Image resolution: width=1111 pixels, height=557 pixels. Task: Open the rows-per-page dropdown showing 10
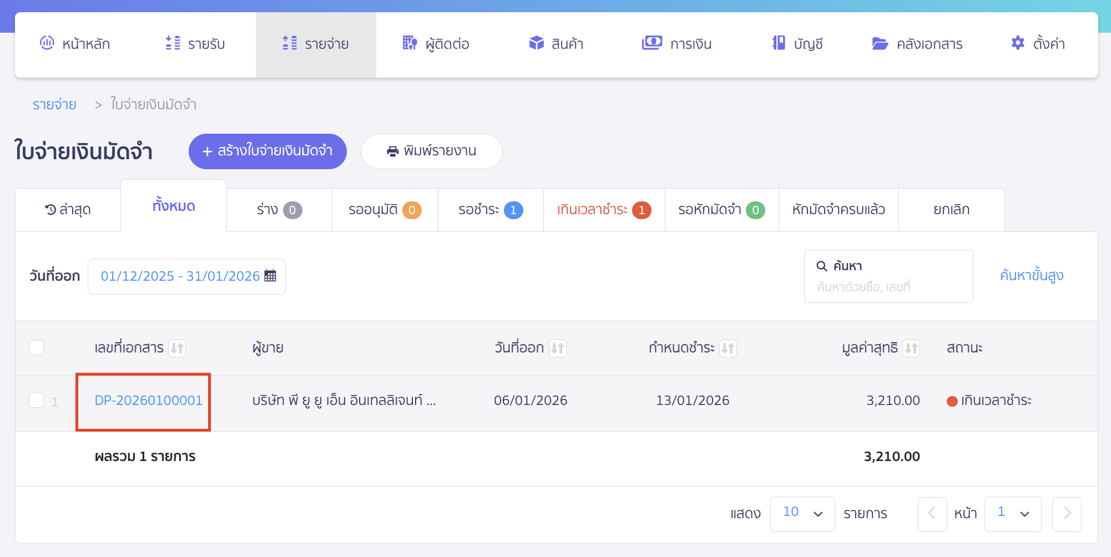click(x=802, y=513)
